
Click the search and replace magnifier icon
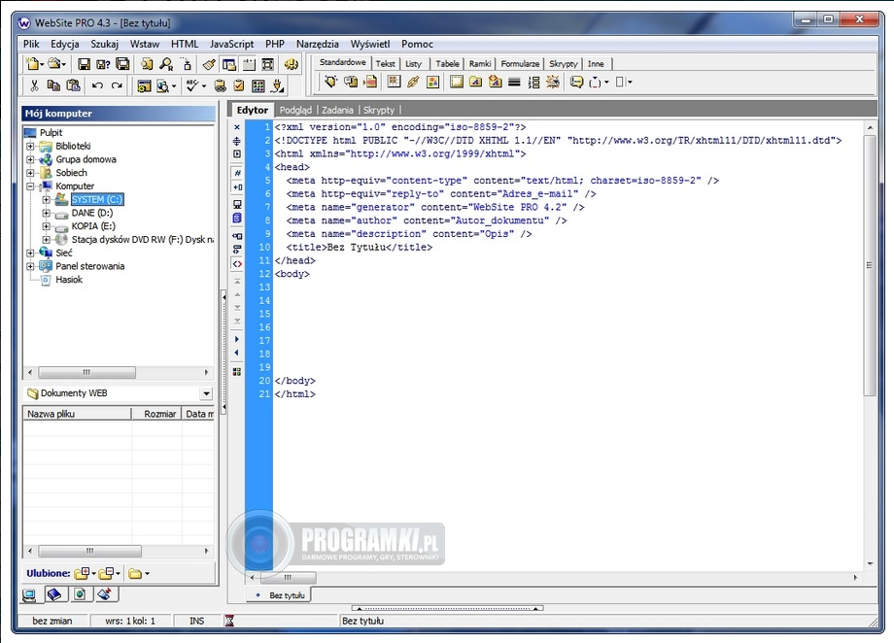[166, 64]
